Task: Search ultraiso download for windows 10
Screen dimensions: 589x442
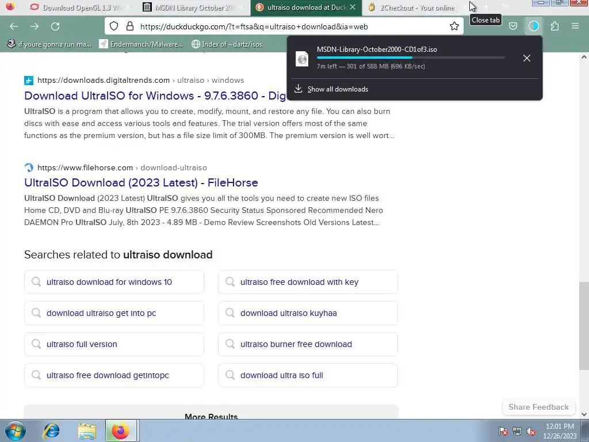Action: tap(114, 282)
